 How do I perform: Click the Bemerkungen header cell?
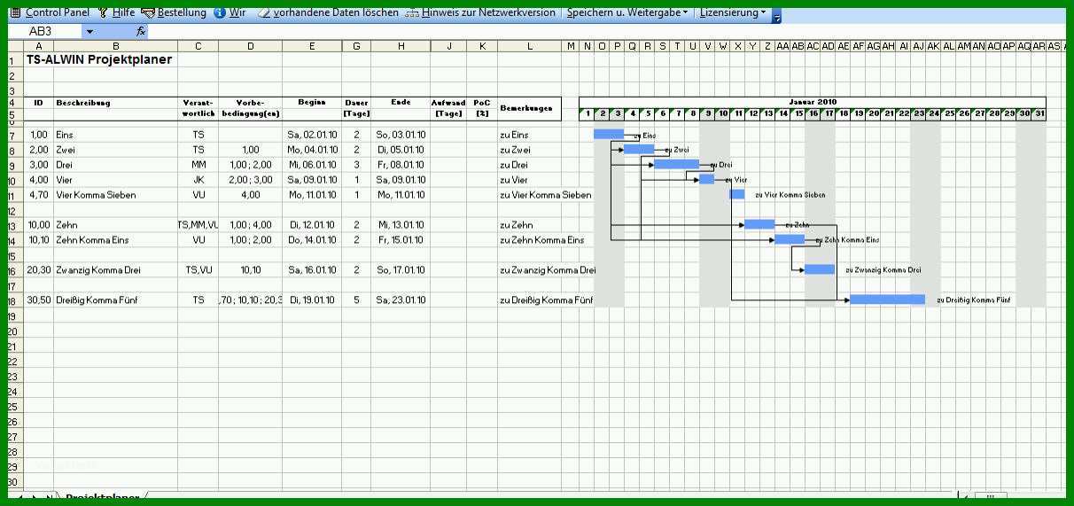point(529,107)
